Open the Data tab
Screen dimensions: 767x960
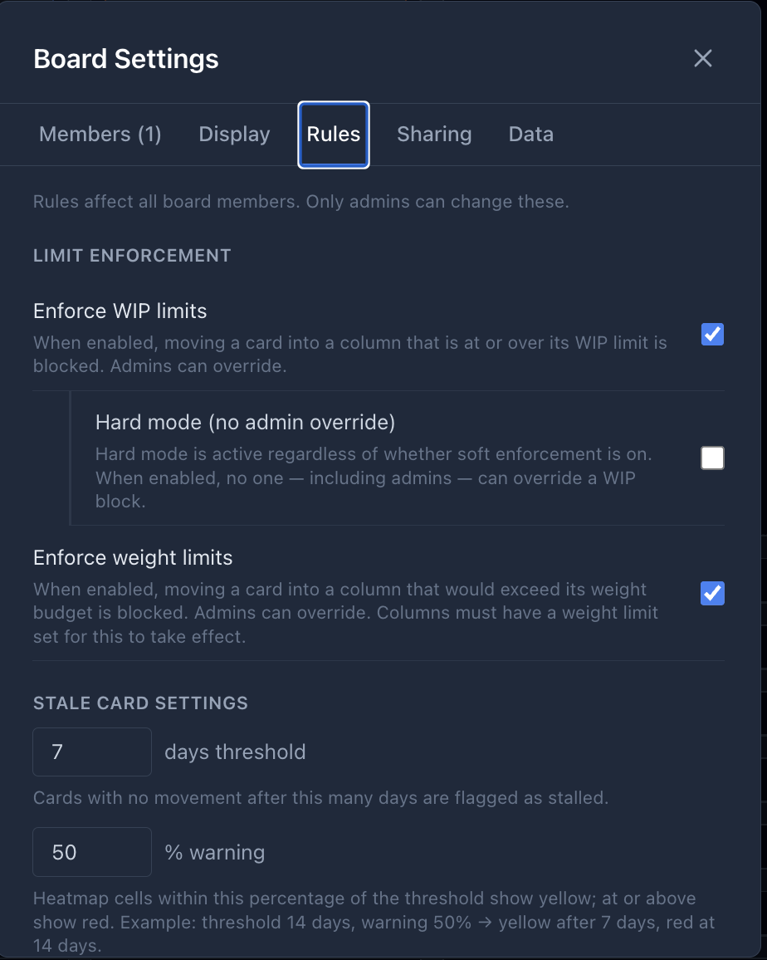click(x=530, y=134)
